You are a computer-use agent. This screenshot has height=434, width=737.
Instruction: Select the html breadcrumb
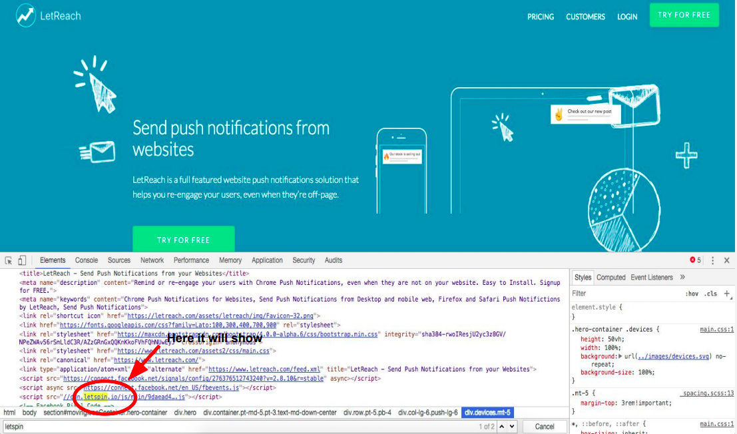coord(9,413)
